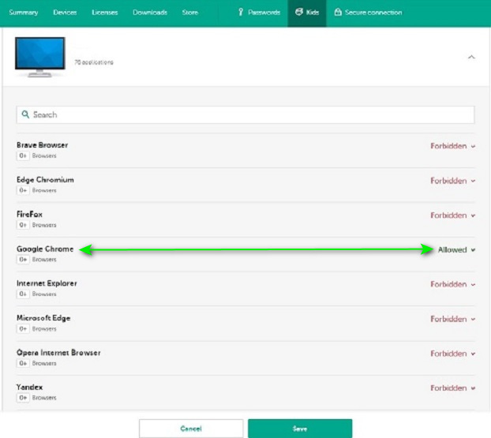Open Microsoft Edge permission dropdown
Viewport: 491px width, 438px height.
453,319
